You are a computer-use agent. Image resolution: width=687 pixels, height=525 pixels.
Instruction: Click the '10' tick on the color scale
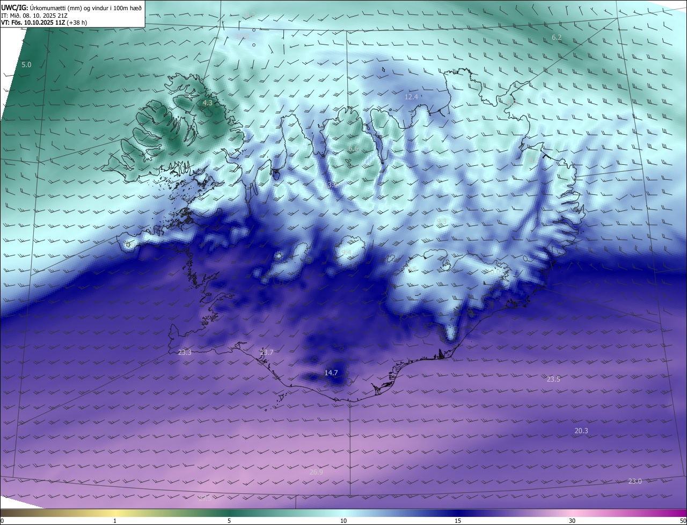click(343, 521)
